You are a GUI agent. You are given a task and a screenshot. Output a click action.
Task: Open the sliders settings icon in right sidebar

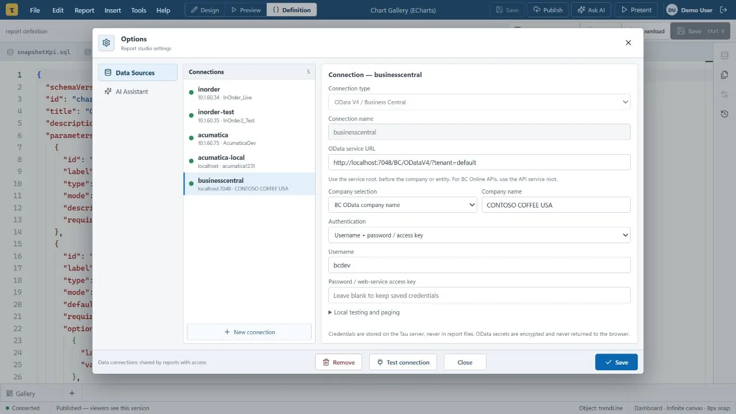point(724,94)
